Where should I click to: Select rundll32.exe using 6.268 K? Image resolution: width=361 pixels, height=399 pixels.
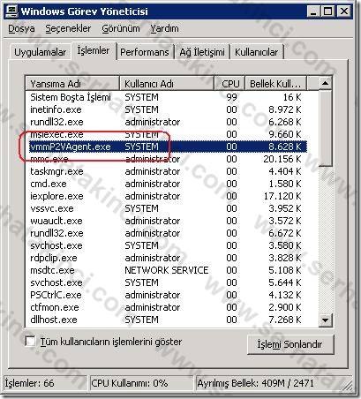click(166, 122)
